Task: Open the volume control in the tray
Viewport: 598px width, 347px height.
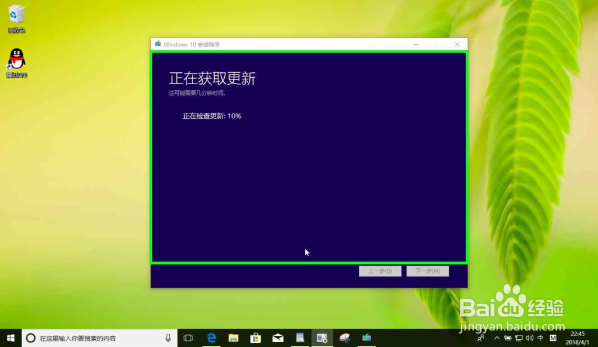Action: [x=530, y=337]
